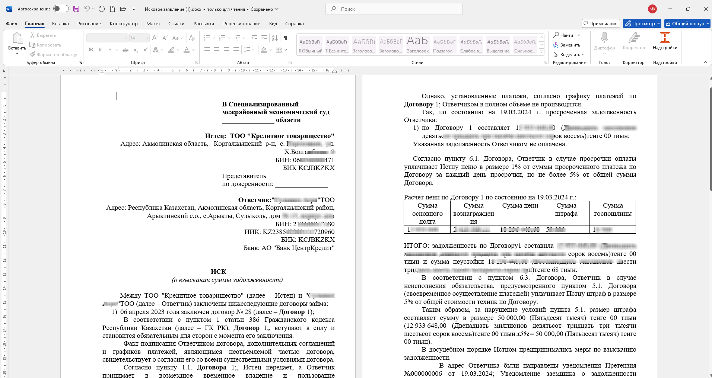
Task: Click the font color A swatch
Action: click(187, 50)
